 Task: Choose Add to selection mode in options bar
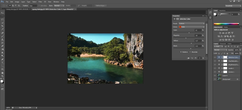pos(13,6)
